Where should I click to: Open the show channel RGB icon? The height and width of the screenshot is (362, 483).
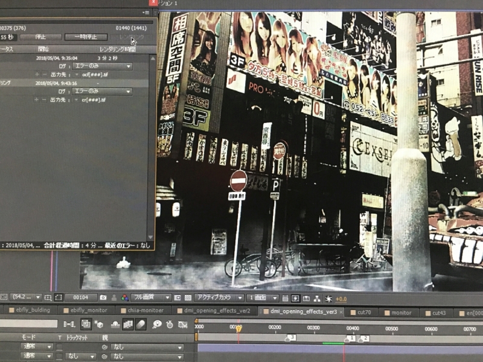(x=124, y=298)
